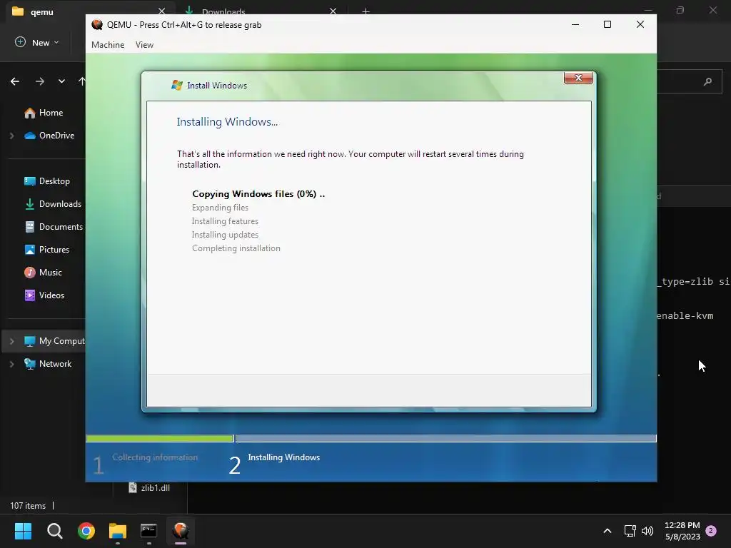
Task: Open Music folder in sidebar
Action: (44, 273)
